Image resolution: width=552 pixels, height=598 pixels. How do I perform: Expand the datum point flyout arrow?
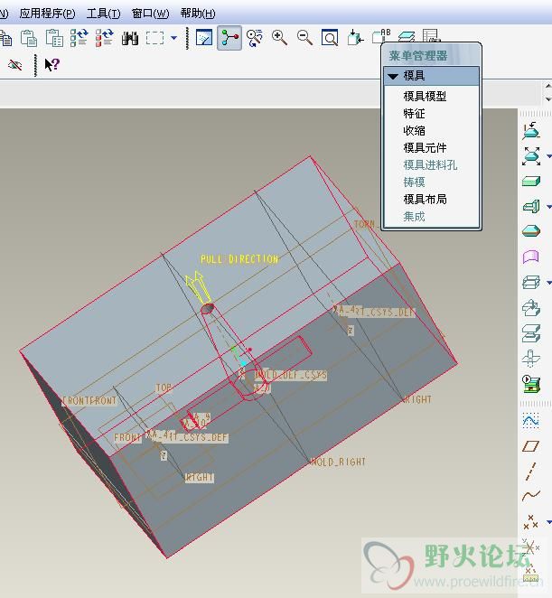click(549, 522)
